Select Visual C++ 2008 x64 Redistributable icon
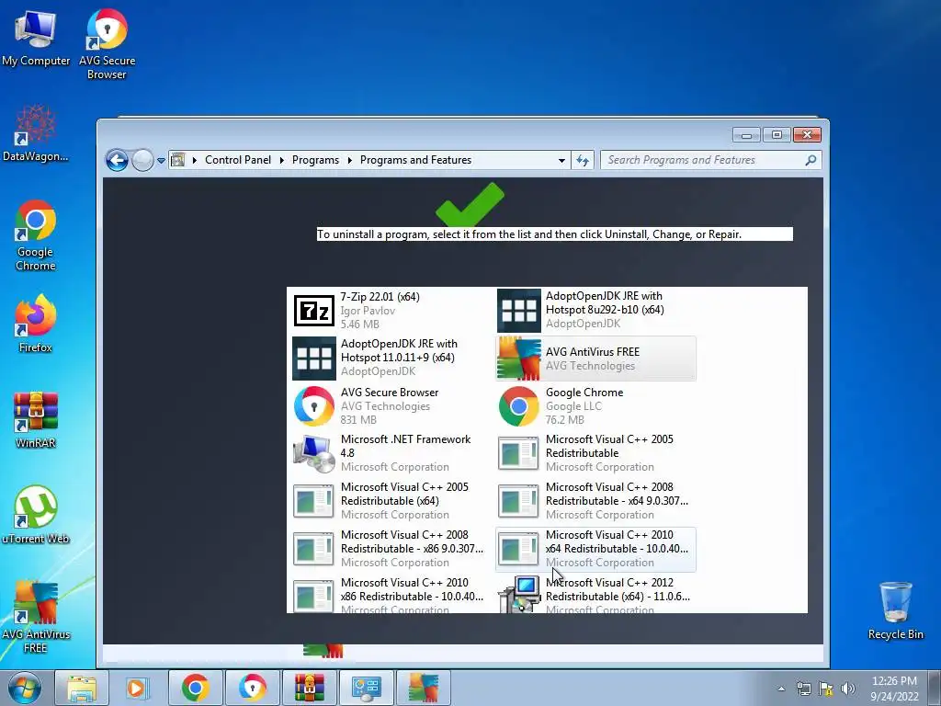 tap(518, 501)
